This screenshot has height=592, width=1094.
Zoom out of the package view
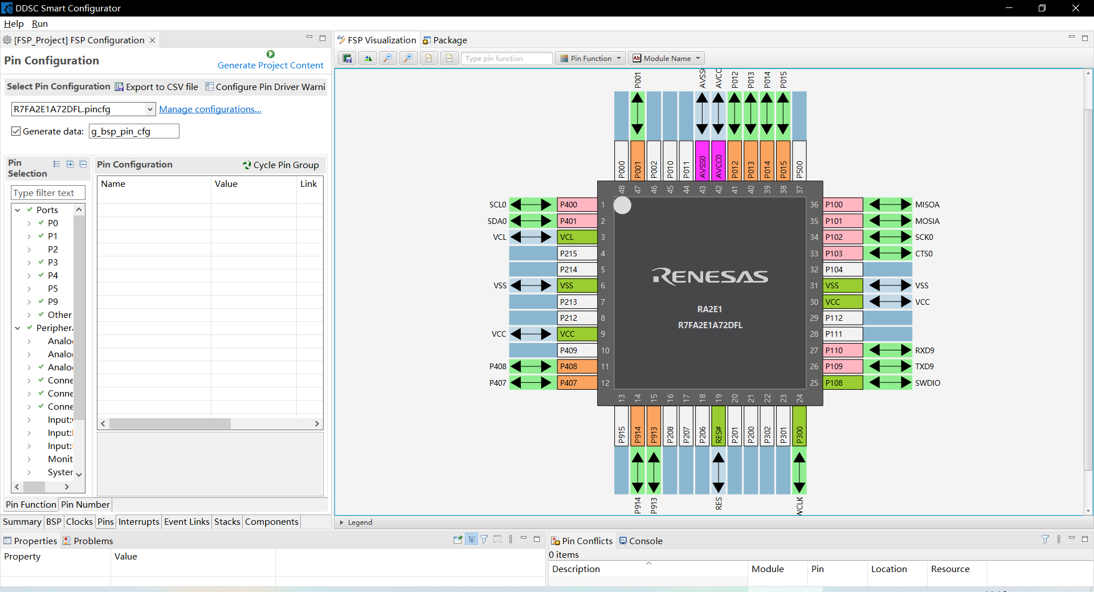coord(388,58)
